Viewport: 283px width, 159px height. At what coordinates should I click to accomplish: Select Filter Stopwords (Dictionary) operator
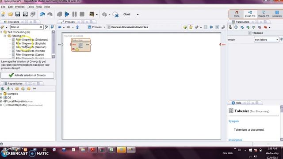pos(32,40)
